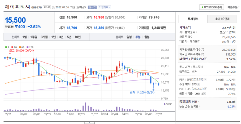Click the 시가총액 value 3,674억원
Viewport: 241px width, 124px height.
coord(229,28)
